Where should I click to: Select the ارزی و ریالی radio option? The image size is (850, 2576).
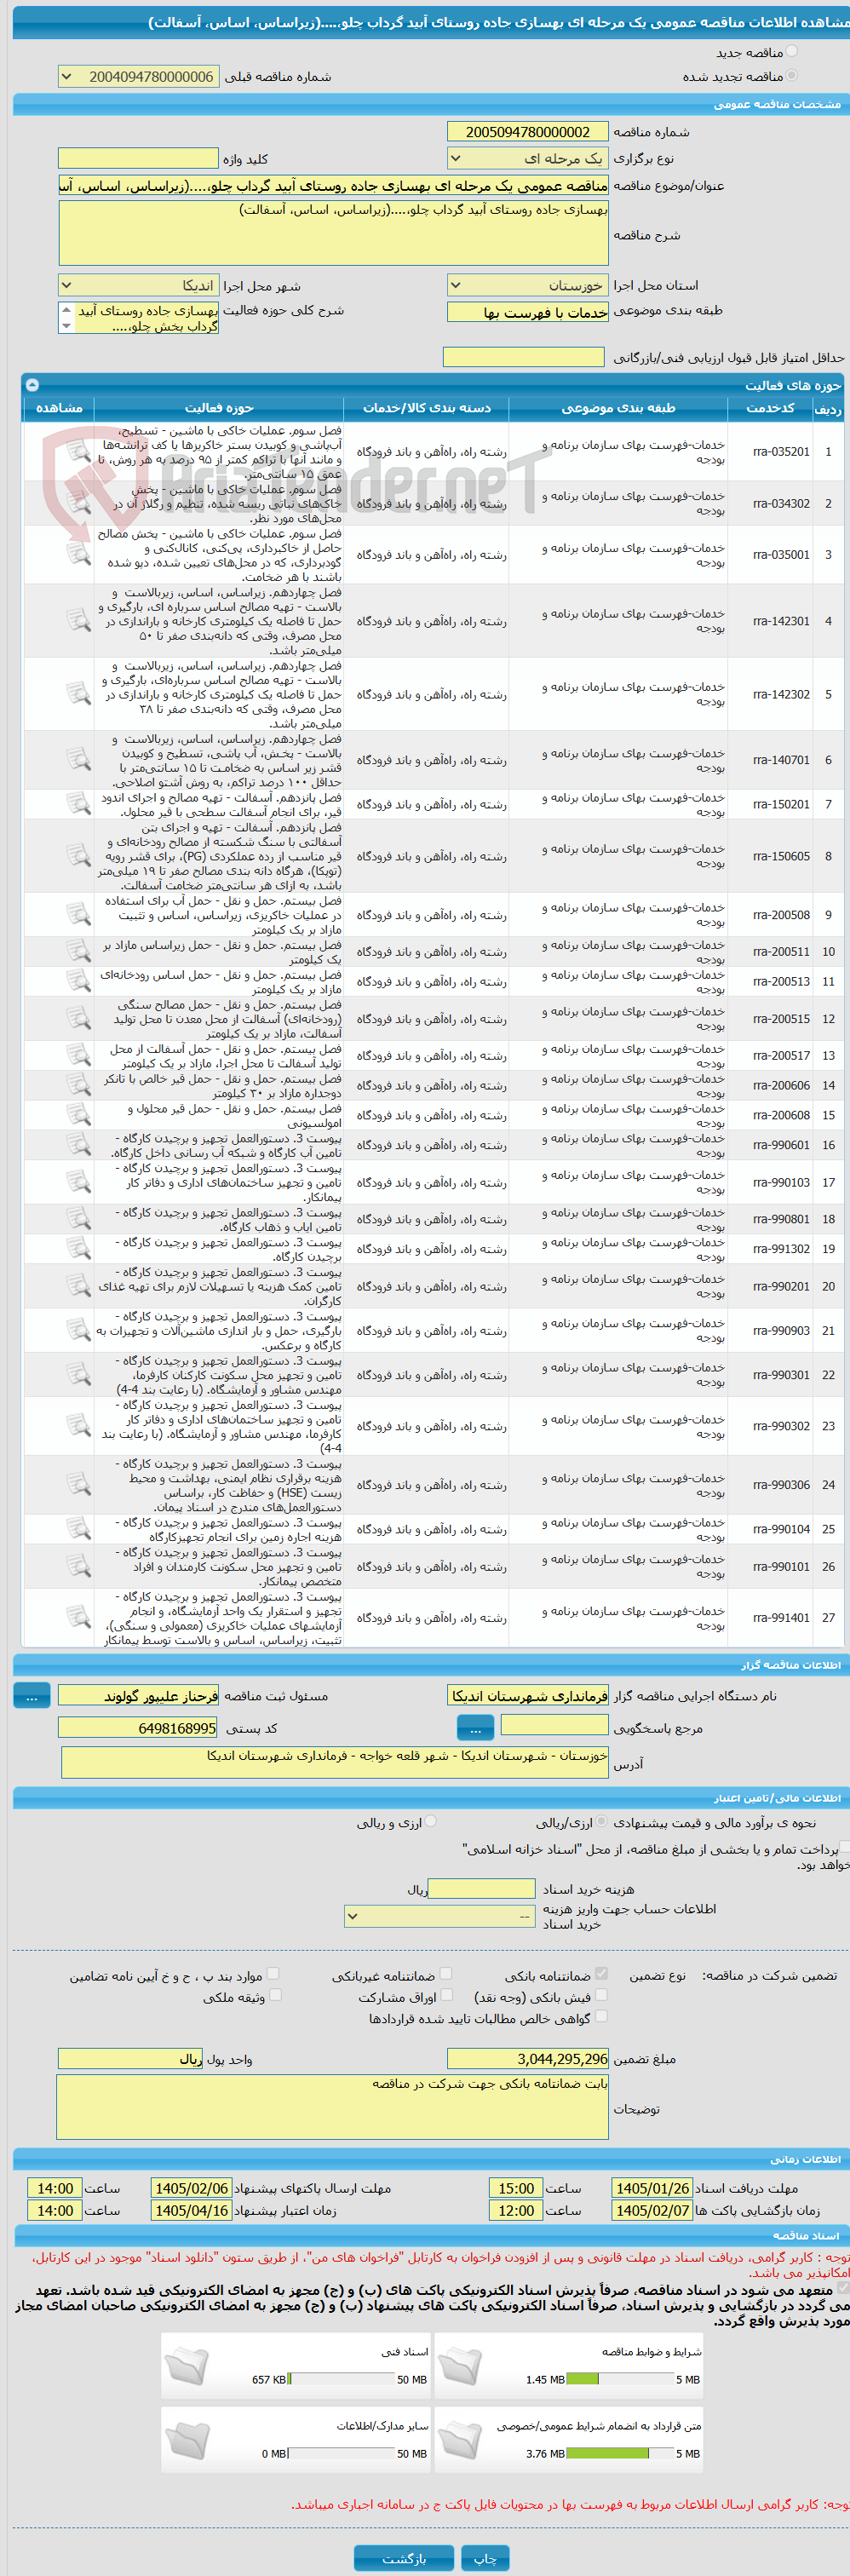click(431, 1821)
